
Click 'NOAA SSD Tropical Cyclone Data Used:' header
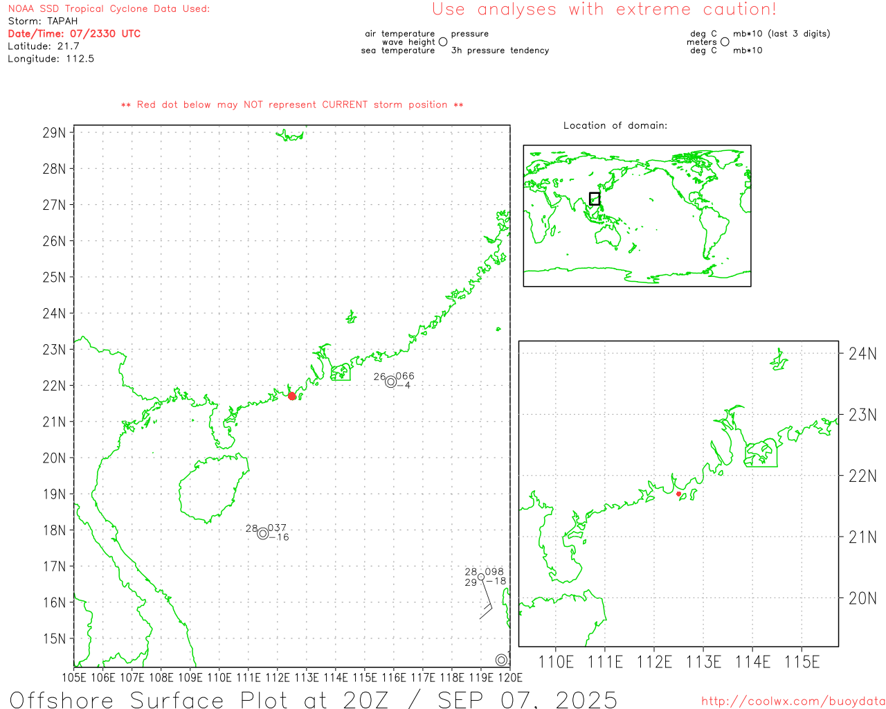pos(109,9)
